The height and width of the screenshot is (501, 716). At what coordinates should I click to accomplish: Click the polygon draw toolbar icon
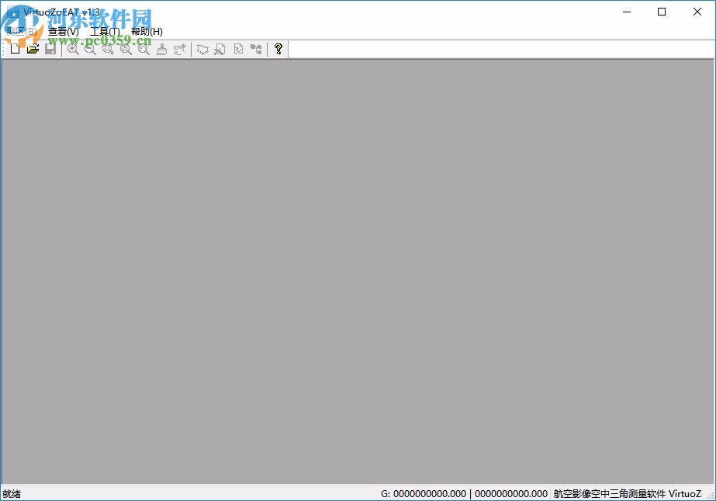(x=202, y=48)
